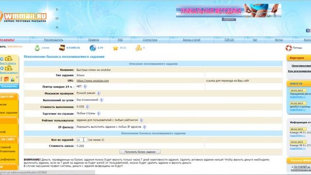
Task: Click the 0.26$ order cost value
Action: coord(80,146)
